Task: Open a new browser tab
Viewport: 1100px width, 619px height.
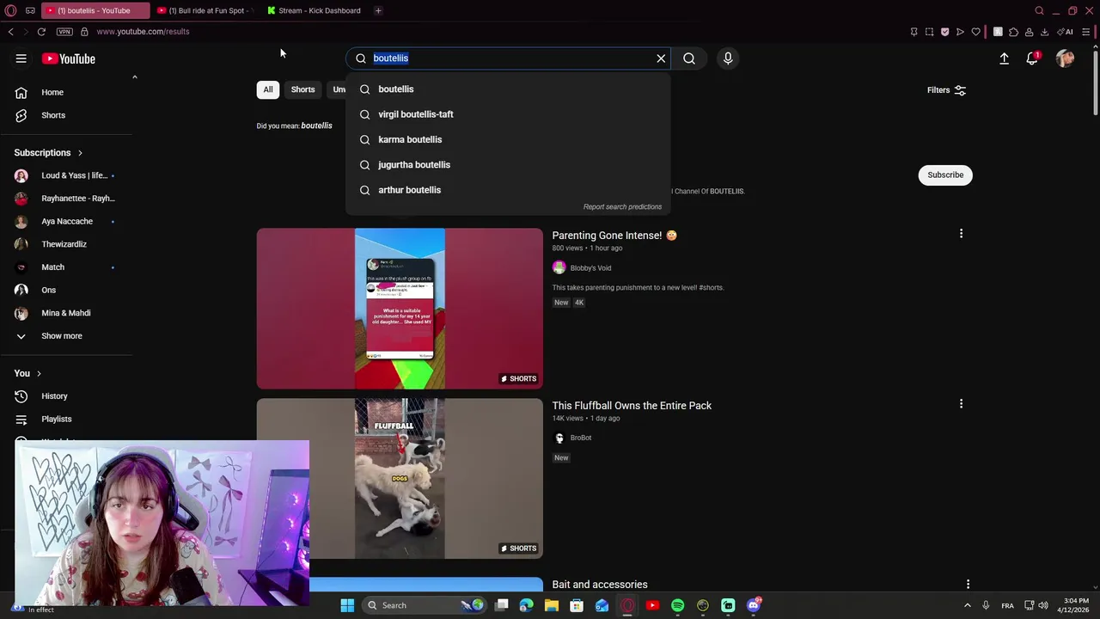Action: click(x=378, y=10)
